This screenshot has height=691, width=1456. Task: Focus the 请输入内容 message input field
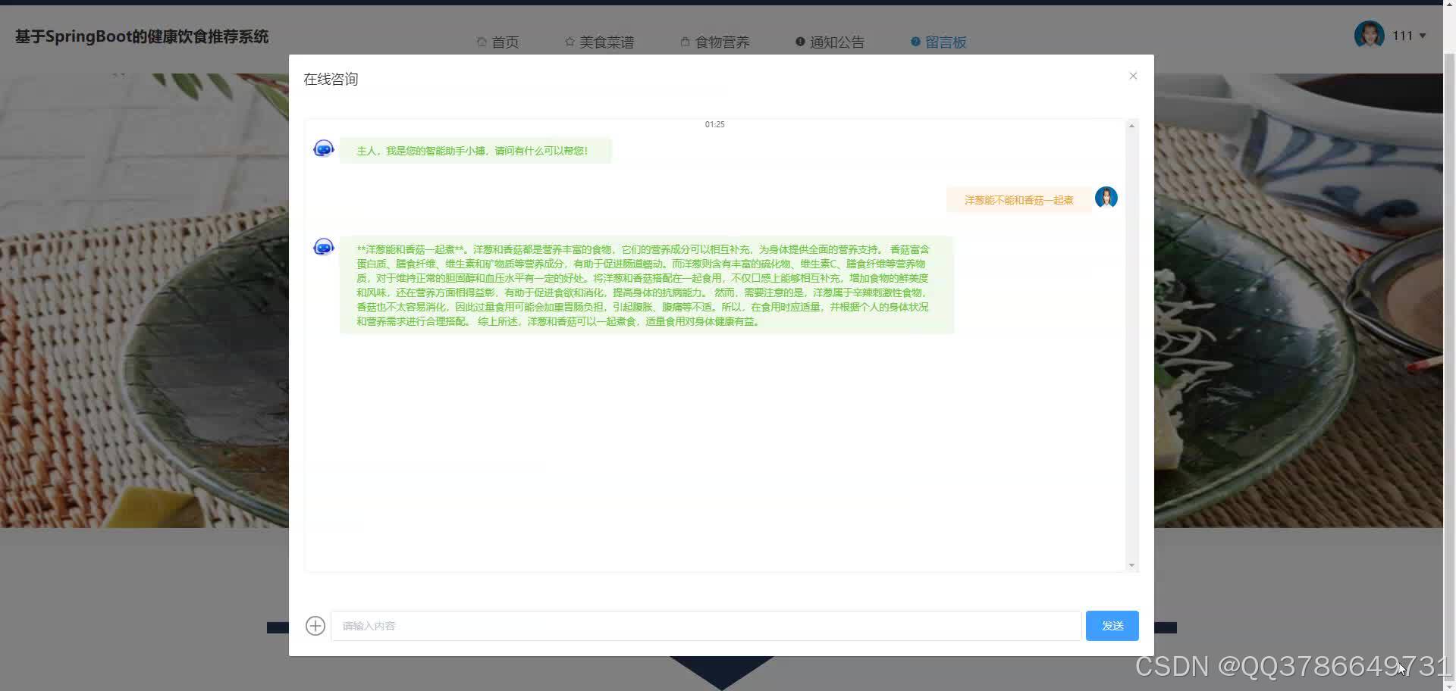click(x=706, y=626)
